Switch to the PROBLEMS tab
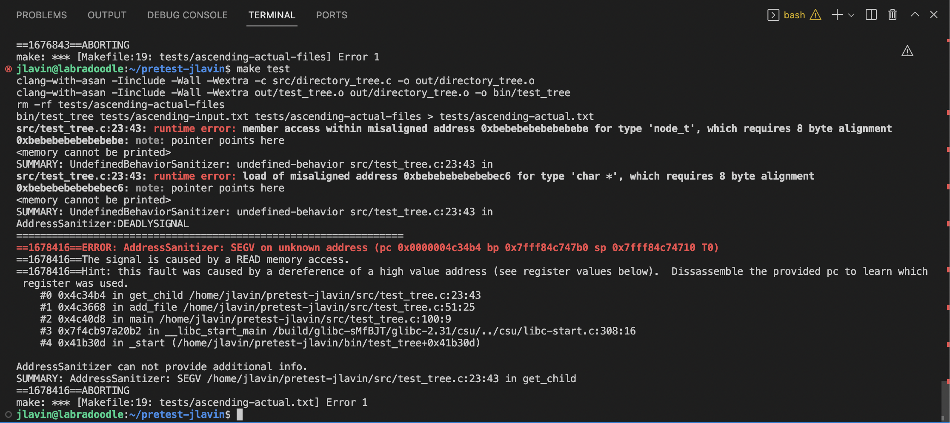 (x=41, y=15)
